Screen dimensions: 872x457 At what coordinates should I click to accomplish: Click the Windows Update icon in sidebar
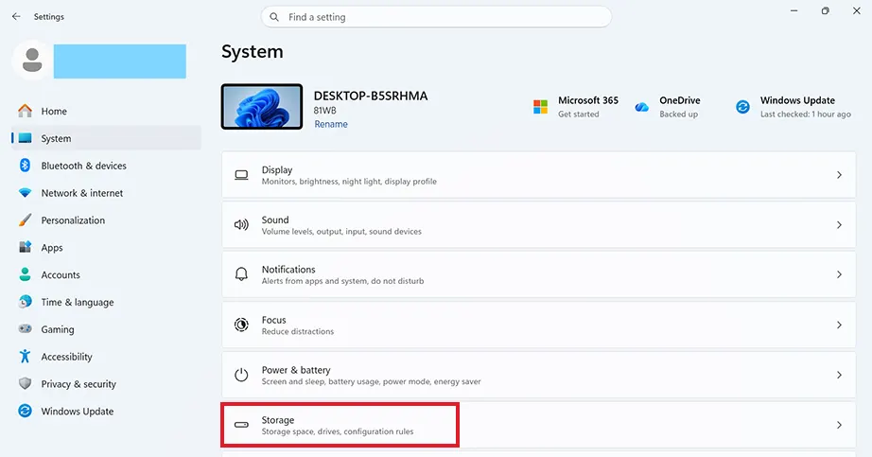(x=25, y=411)
